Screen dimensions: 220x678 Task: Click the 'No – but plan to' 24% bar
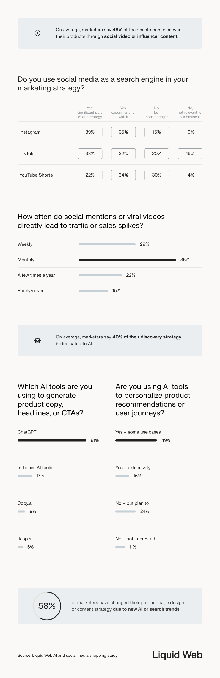tap(126, 511)
